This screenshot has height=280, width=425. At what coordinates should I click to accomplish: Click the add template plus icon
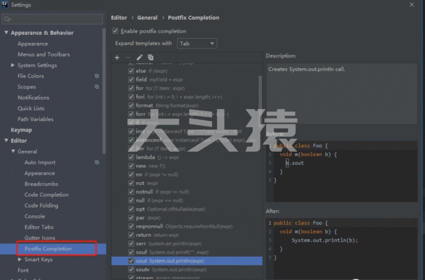(x=117, y=58)
